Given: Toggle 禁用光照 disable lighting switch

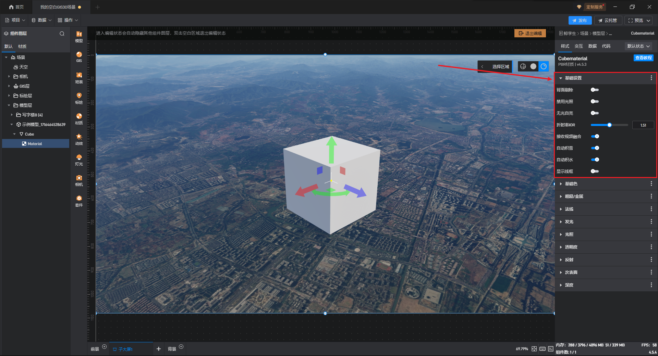Looking at the screenshot, I should click(595, 101).
